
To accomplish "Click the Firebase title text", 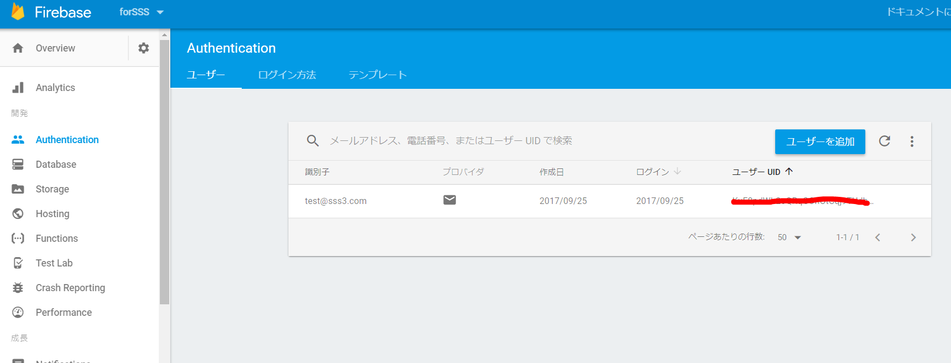I will click(63, 12).
